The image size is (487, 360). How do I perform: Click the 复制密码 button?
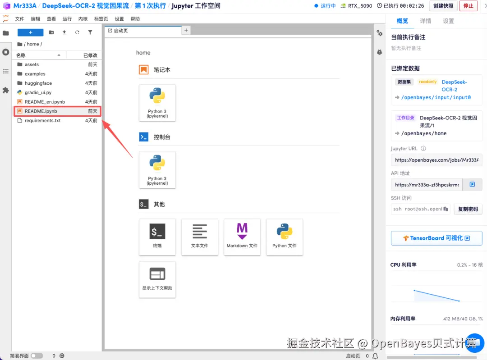pyautogui.click(x=468, y=209)
